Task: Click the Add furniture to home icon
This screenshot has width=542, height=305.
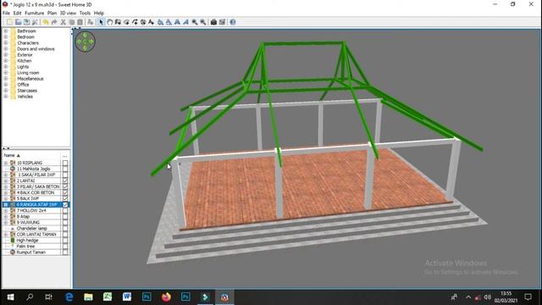Action: click(91, 22)
